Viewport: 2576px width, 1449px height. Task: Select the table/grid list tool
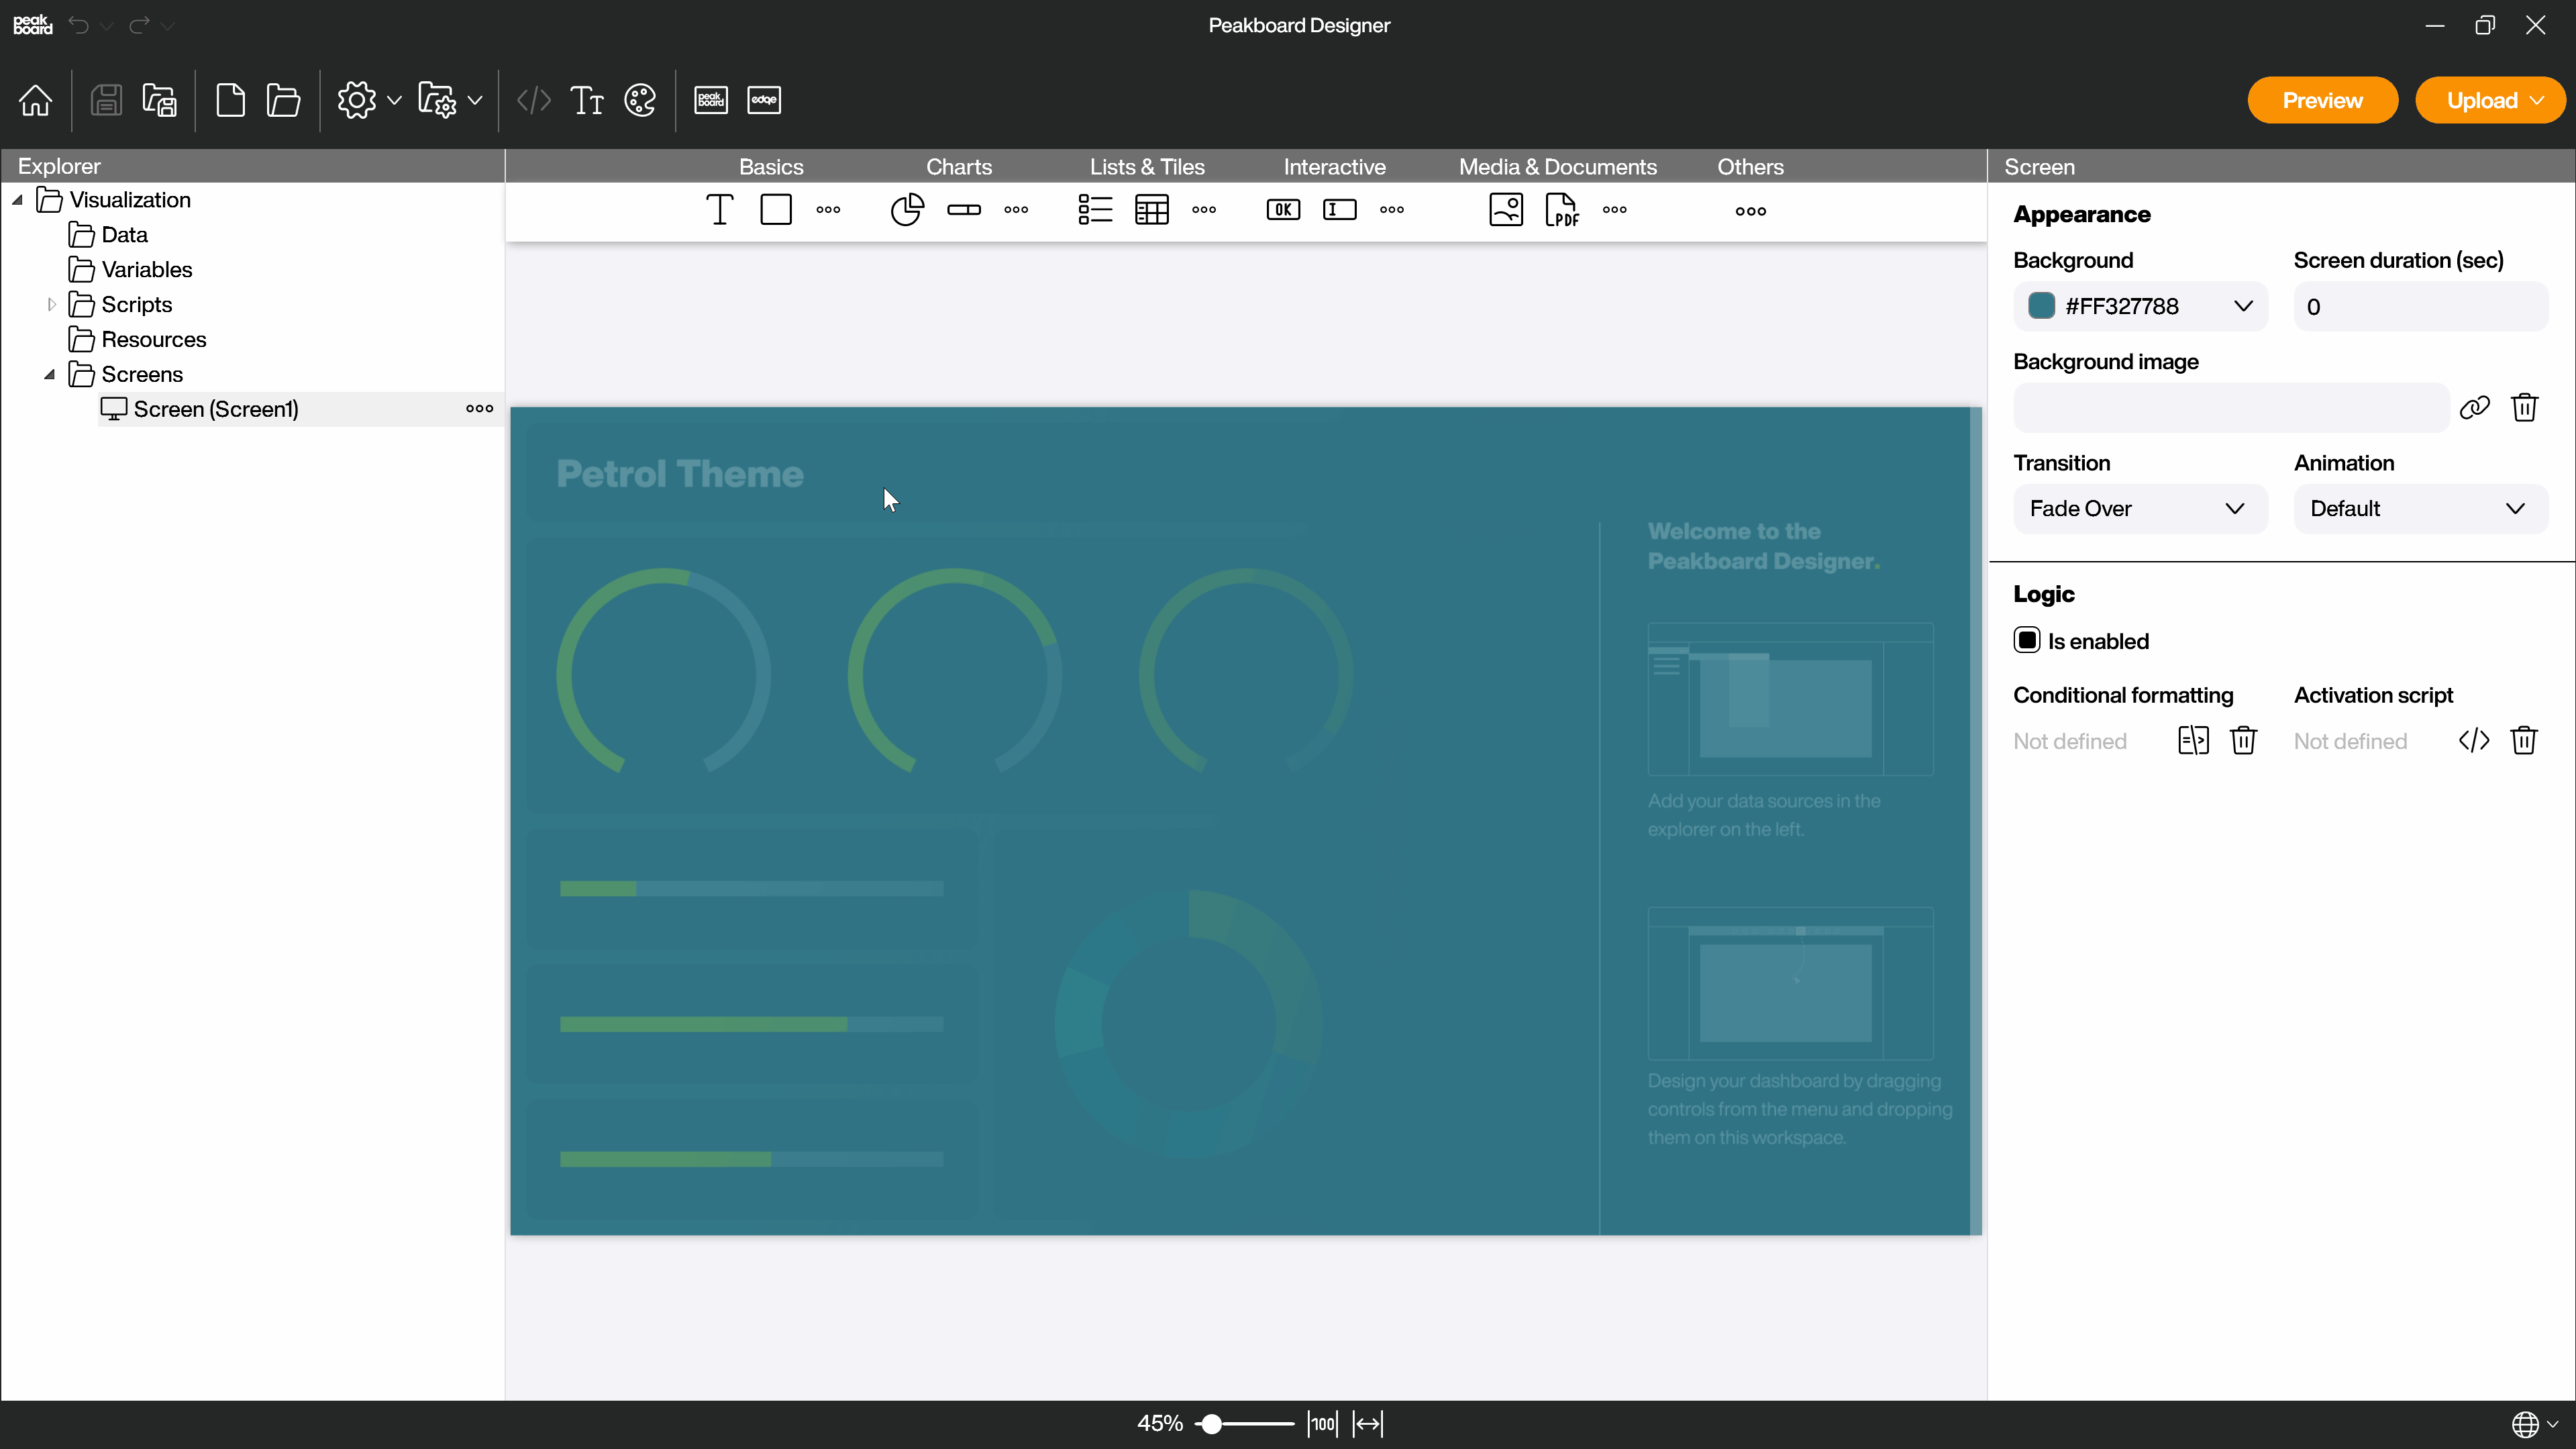coord(1151,209)
